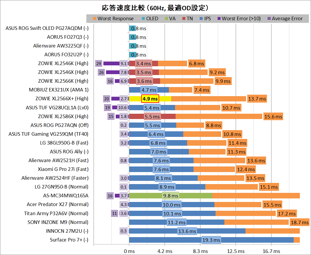Click the 4.7 ms MOBIUZ bar label
311x255 pixels.
click(x=149, y=90)
